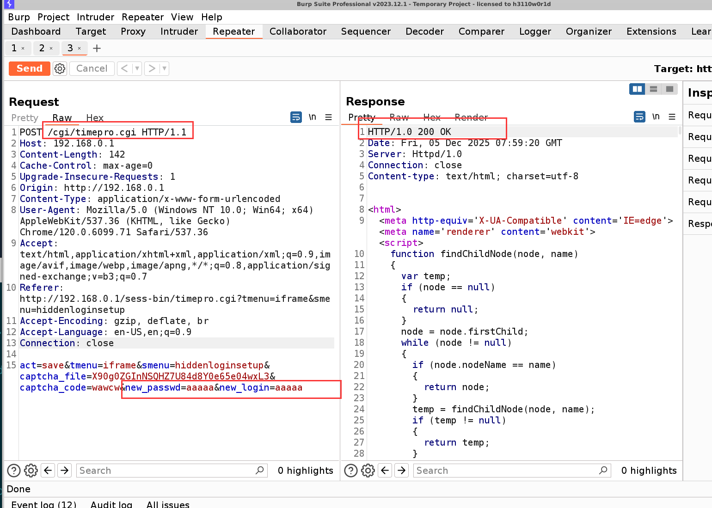Switch to side-by-side layout view

click(x=637, y=89)
